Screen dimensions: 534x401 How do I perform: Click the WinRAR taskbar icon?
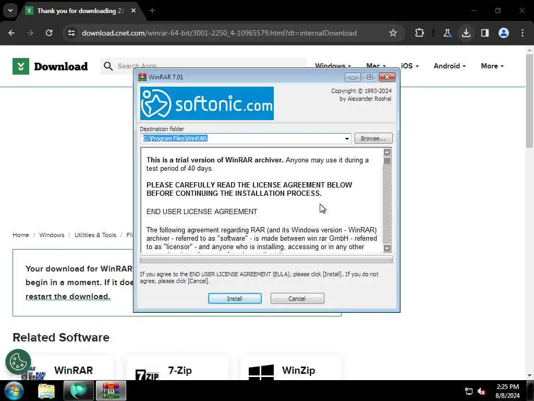[x=111, y=391]
